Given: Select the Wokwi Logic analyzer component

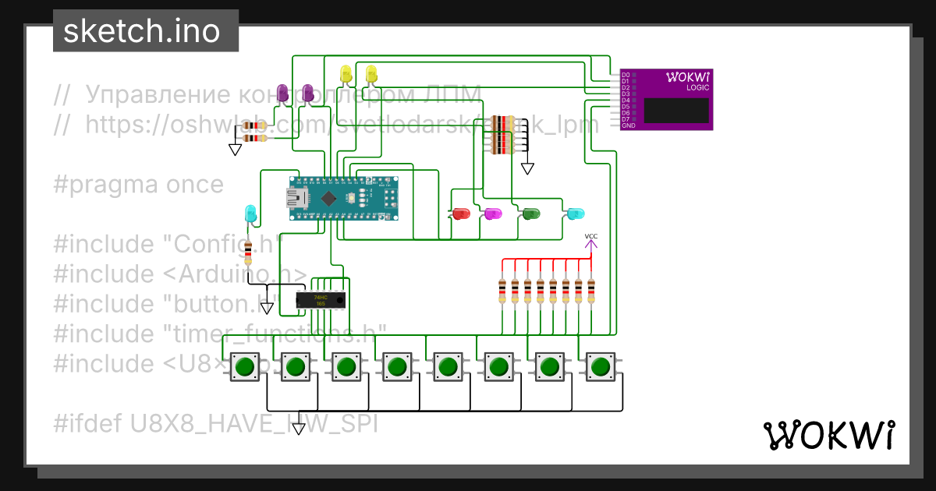Looking at the screenshot, I should tap(666, 100).
